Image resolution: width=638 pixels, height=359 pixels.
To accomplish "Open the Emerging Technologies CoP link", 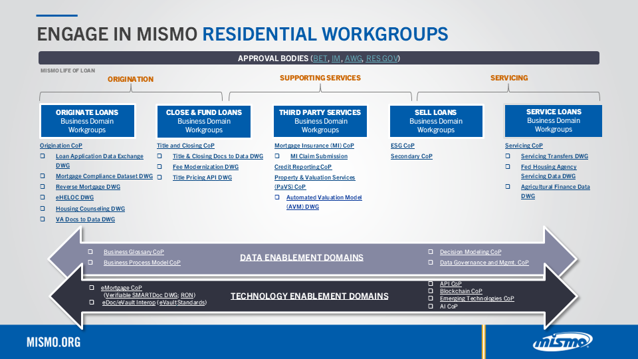I will [477, 299].
